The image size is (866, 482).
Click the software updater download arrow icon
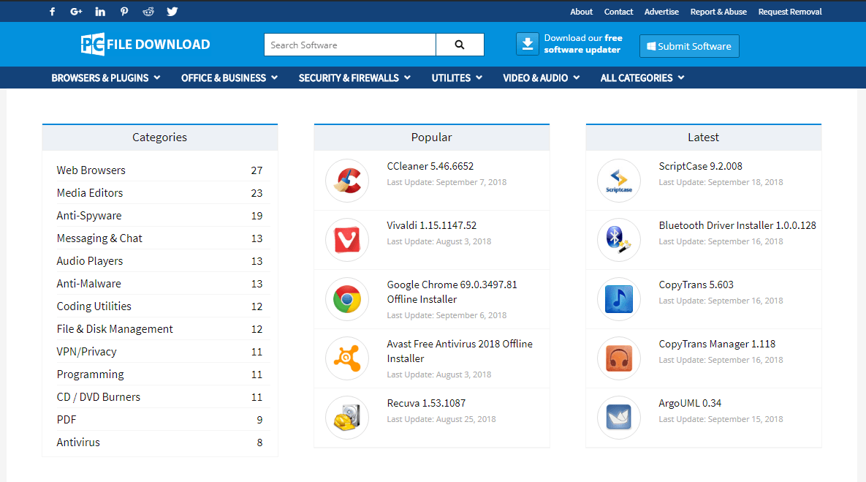click(528, 44)
